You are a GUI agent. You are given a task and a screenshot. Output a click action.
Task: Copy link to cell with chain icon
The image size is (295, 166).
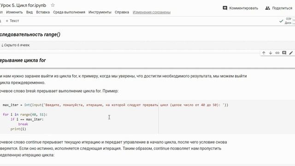pos(277,53)
